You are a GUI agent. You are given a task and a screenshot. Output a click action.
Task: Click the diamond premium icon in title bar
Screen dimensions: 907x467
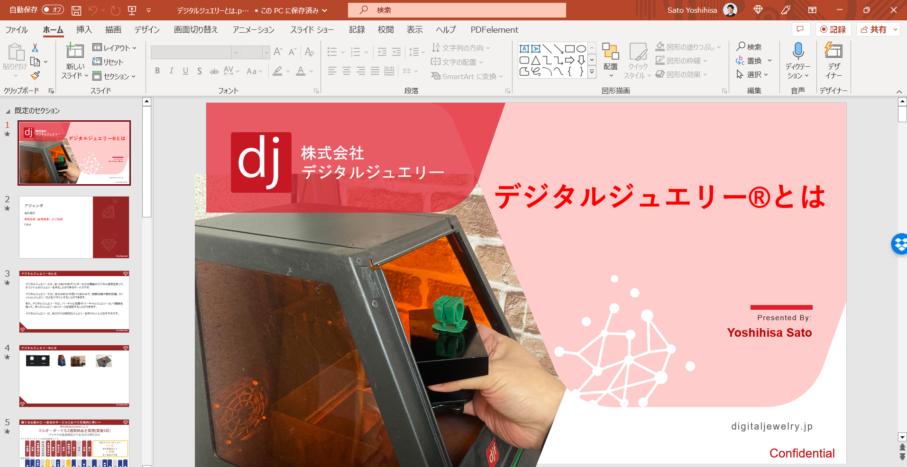(x=758, y=10)
